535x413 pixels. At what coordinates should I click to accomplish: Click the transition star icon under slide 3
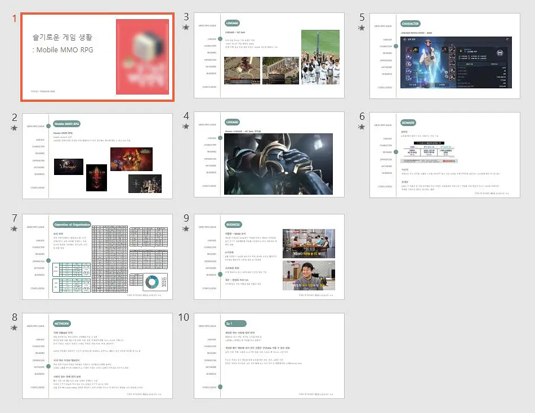[186, 27]
